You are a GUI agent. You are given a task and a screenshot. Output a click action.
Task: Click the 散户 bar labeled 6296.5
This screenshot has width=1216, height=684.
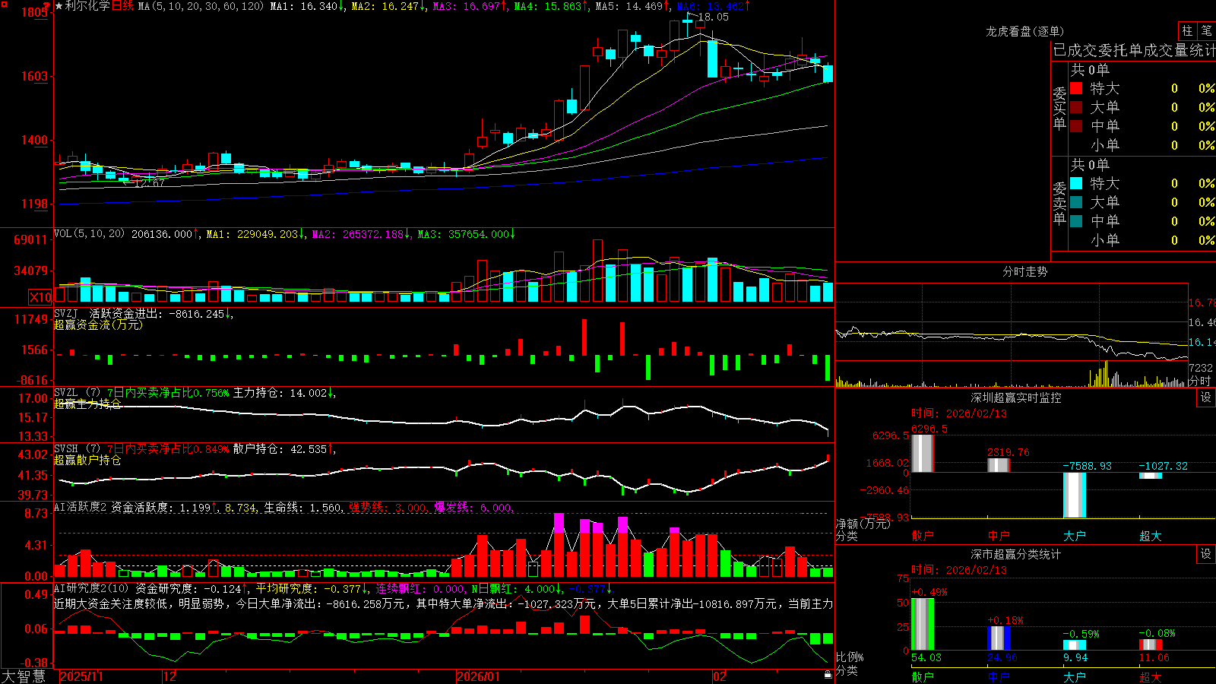(923, 454)
